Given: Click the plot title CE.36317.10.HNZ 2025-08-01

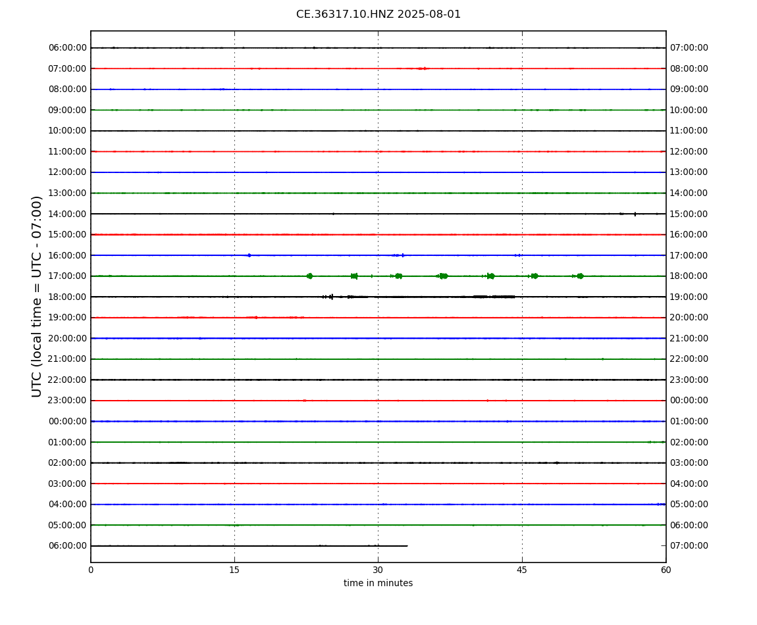Looking at the screenshot, I should click(378, 14).
